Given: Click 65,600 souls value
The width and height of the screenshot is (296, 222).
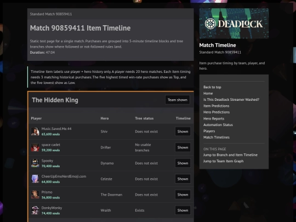Looking at the screenshot, I should click(50, 134).
